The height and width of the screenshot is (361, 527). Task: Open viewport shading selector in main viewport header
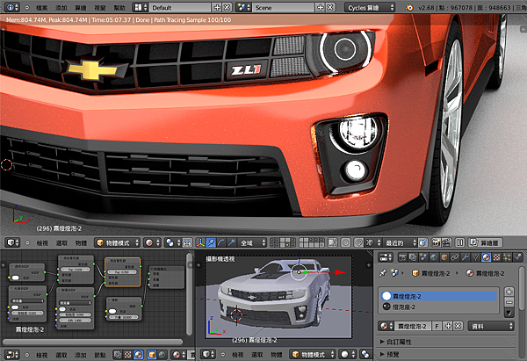(x=152, y=242)
